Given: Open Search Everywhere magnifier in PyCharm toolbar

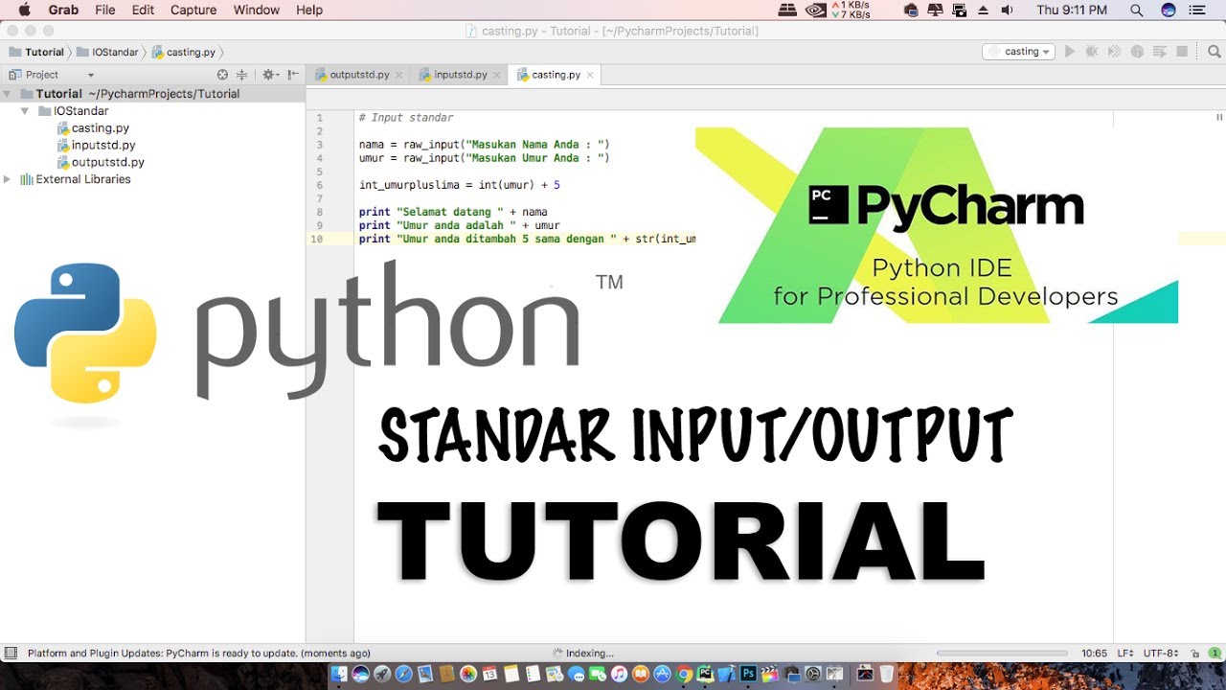Looking at the screenshot, I should click(1214, 52).
